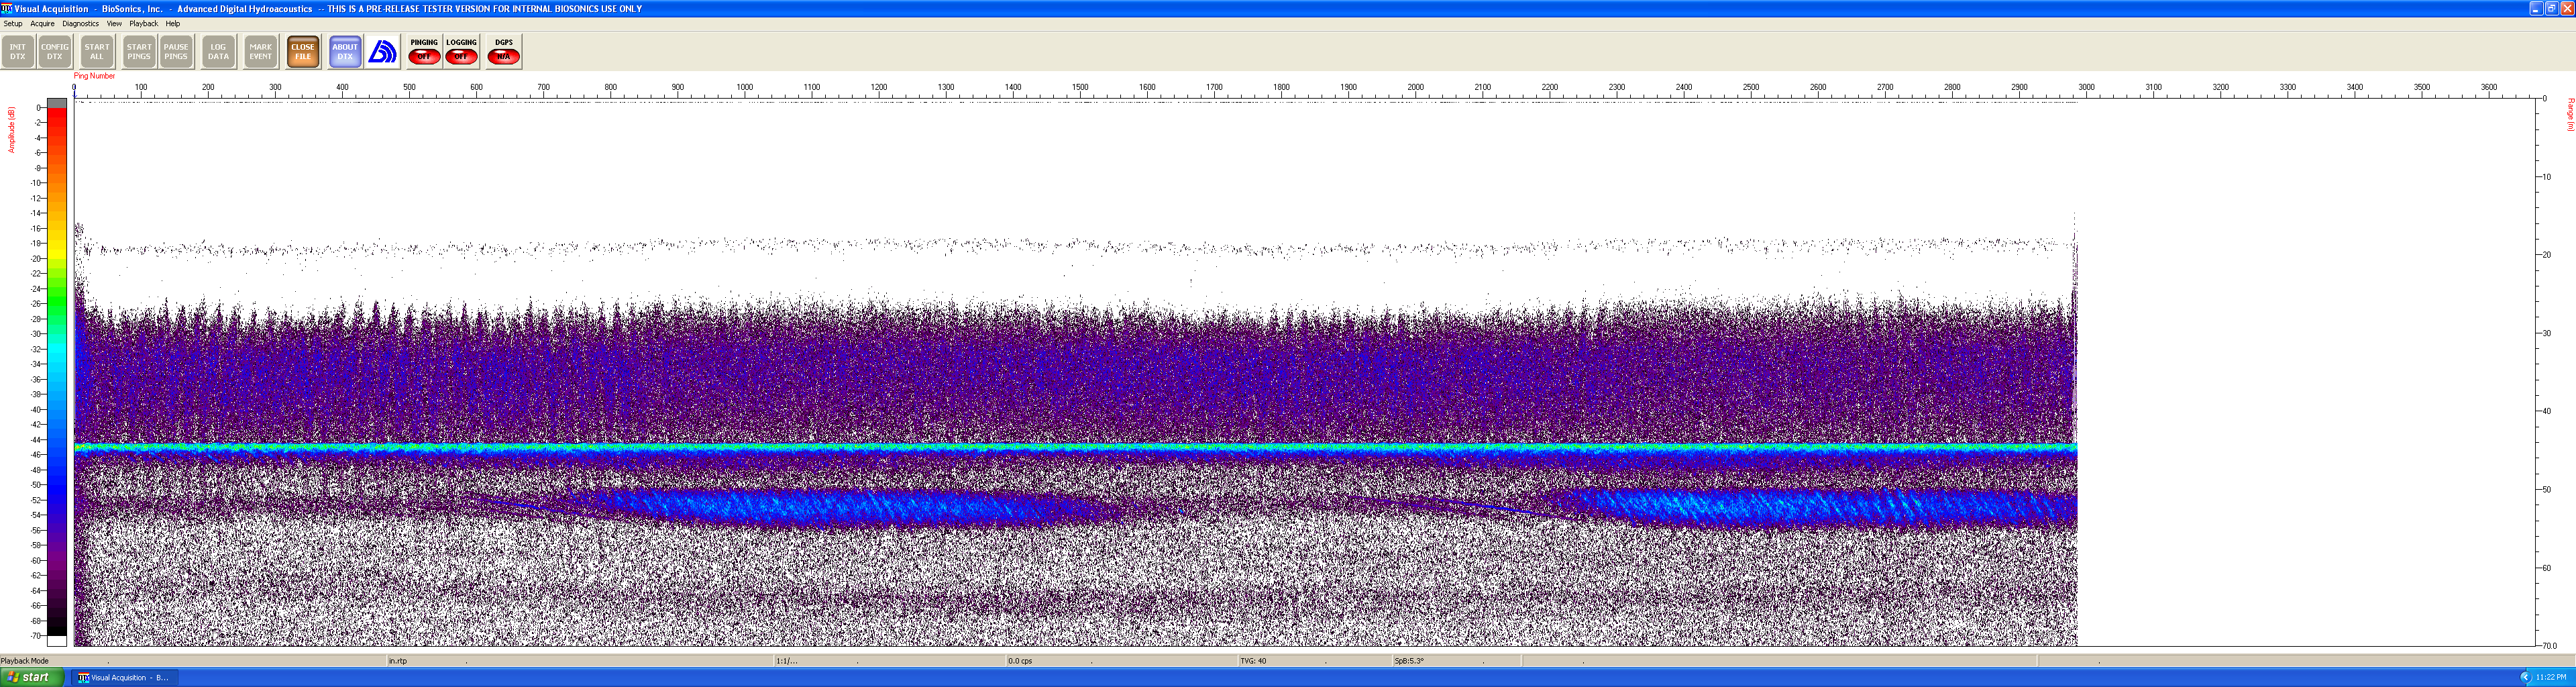2576x687 pixels.
Task: Open the Acquire menu
Action: coord(42,23)
